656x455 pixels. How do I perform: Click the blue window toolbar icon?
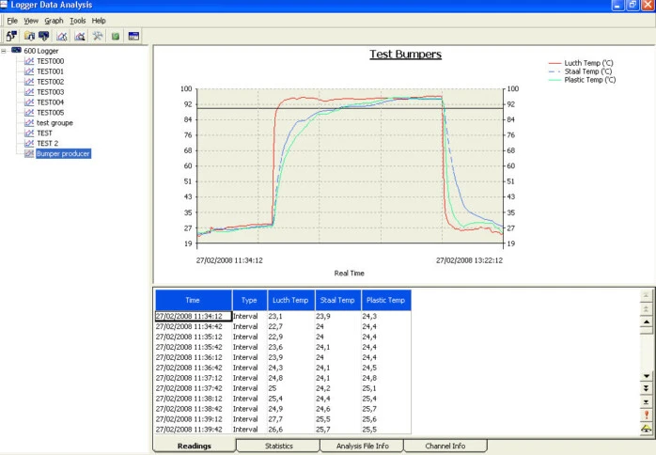[133, 36]
